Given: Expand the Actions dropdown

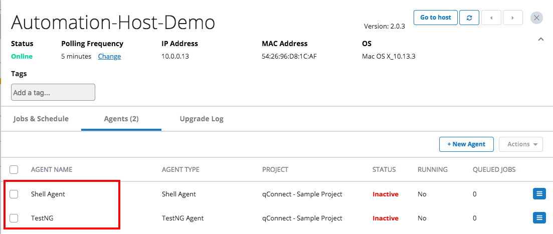Looking at the screenshot, I should 521,144.
